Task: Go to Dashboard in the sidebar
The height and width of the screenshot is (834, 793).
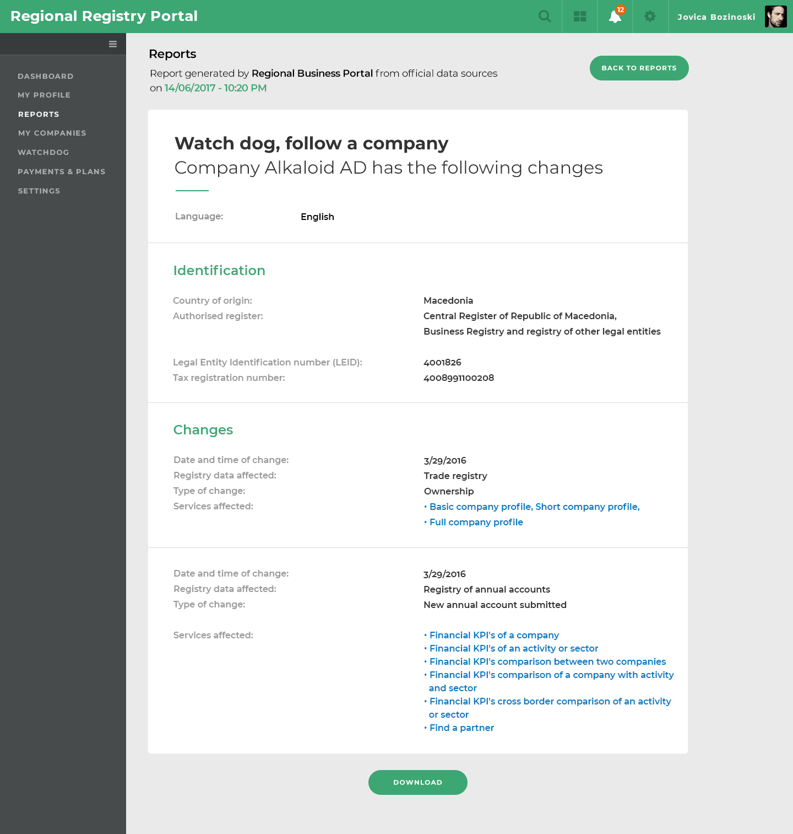Action: point(46,76)
